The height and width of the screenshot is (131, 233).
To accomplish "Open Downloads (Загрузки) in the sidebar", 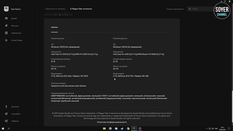I will tap(15, 107).
